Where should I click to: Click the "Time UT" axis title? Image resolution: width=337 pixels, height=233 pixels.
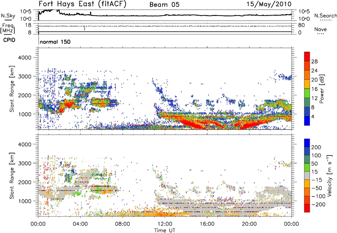click(165, 230)
